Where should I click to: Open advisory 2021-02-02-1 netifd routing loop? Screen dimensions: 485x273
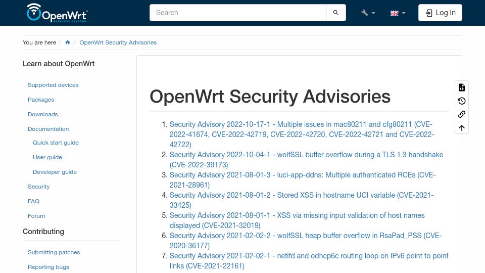pos(309,261)
